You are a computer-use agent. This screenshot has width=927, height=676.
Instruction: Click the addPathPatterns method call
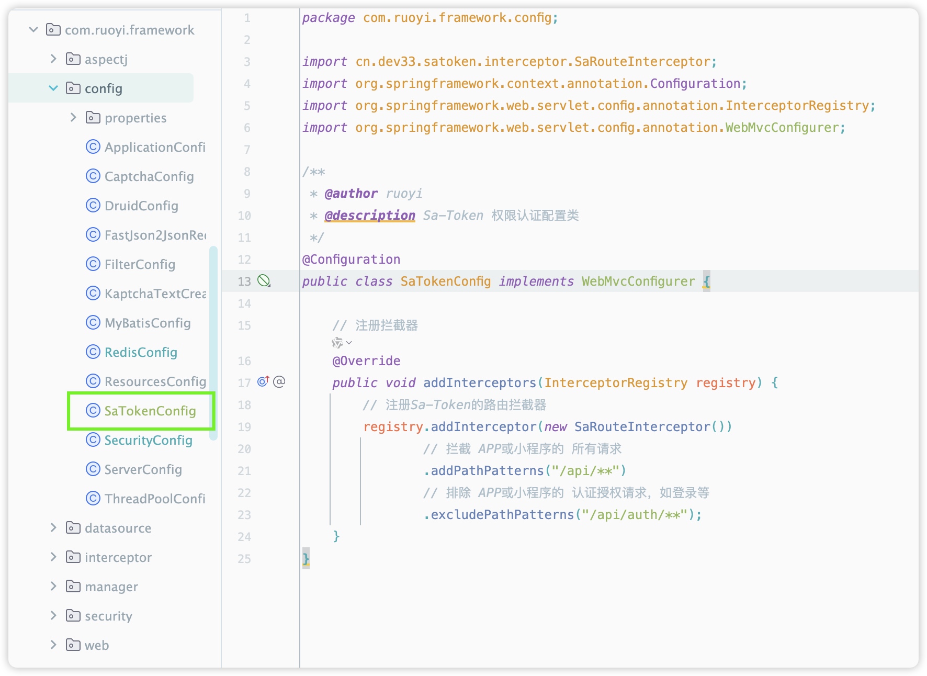(x=488, y=471)
